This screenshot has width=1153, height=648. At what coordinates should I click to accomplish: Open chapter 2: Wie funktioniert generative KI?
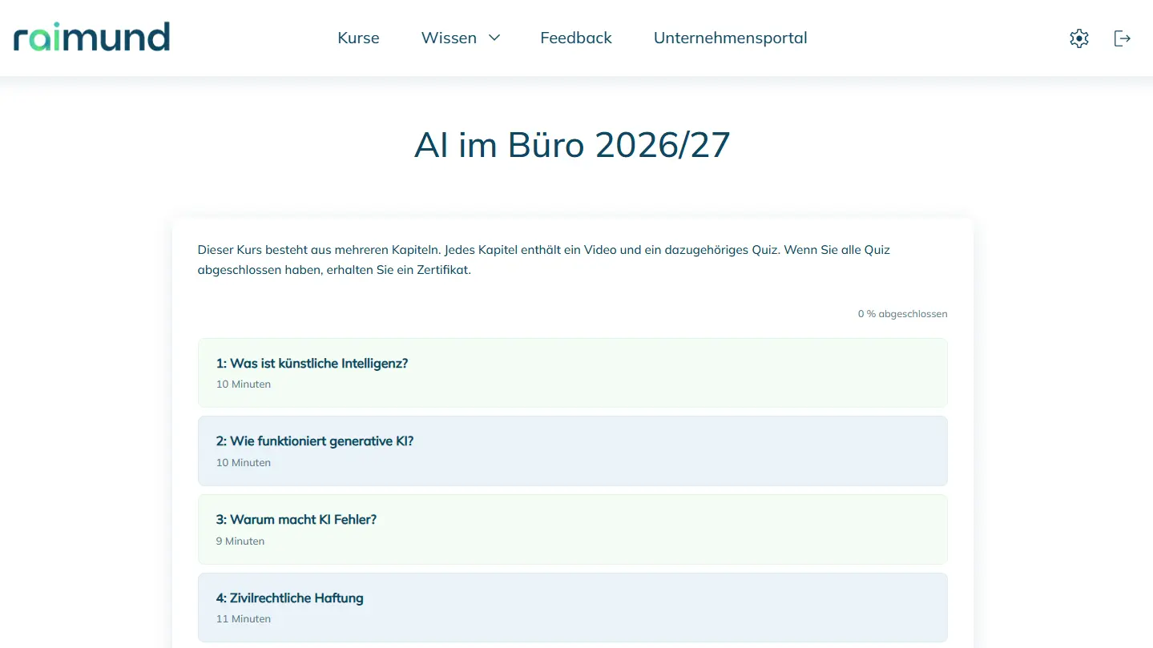[573, 451]
